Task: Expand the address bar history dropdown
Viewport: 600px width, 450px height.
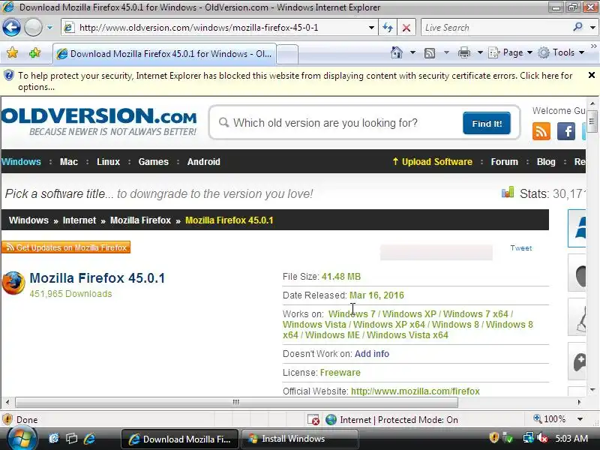Action: (x=371, y=28)
